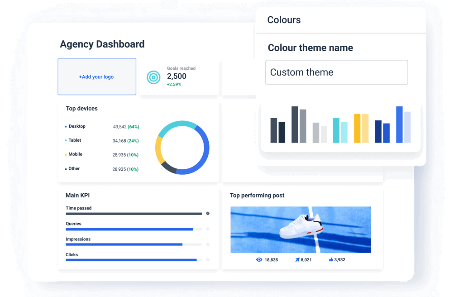Toggle the Tablet series visibility
Image resolution: width=449 pixels, height=297 pixels.
74,140
